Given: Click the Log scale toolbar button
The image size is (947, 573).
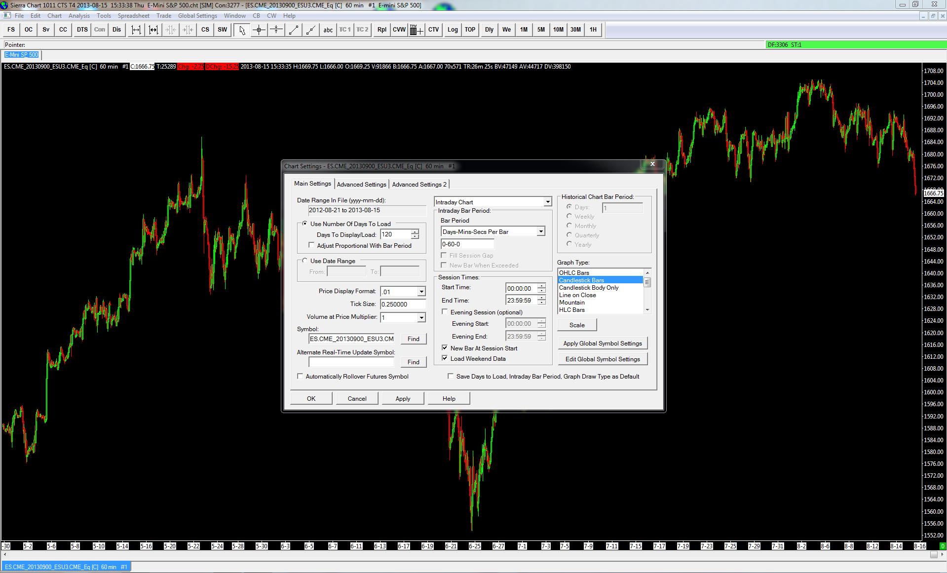Looking at the screenshot, I should [x=453, y=30].
